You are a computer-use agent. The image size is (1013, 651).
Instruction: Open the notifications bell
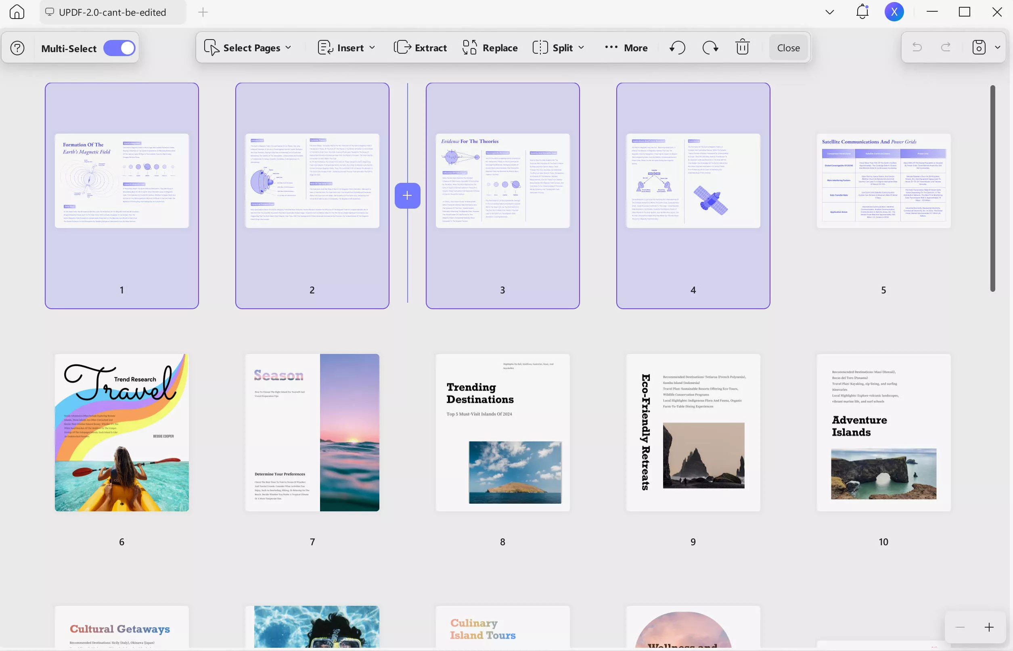click(862, 12)
